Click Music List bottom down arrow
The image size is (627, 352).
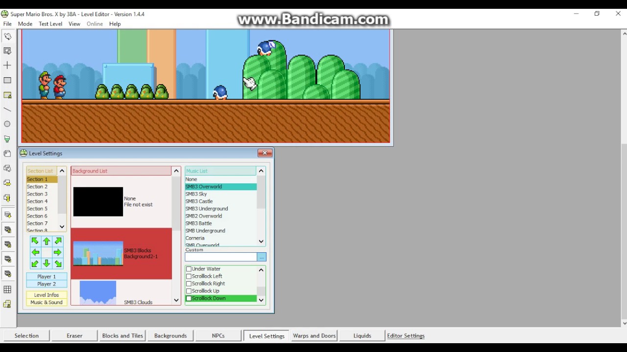tap(261, 242)
